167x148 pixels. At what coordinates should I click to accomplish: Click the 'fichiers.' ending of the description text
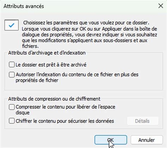coord(30,46)
